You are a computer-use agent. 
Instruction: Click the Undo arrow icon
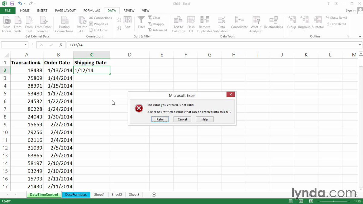coord(20,4)
